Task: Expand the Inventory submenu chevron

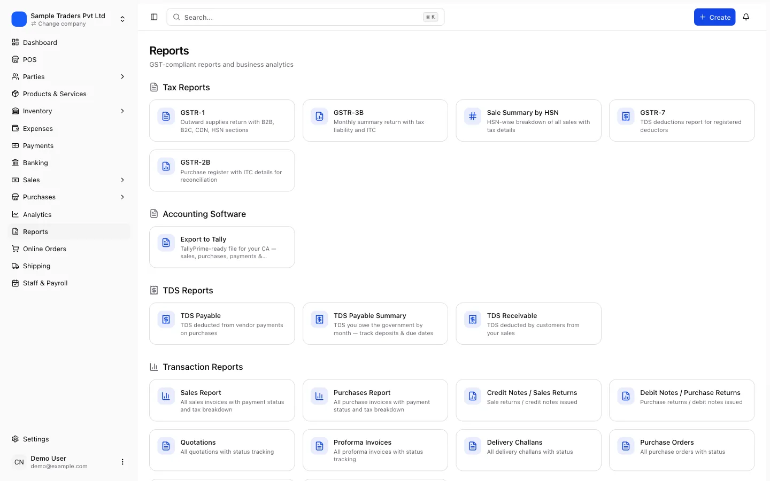Action: pos(122,111)
